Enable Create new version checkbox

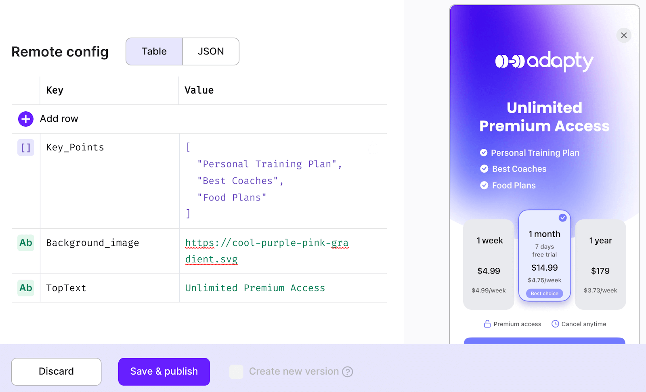point(236,371)
